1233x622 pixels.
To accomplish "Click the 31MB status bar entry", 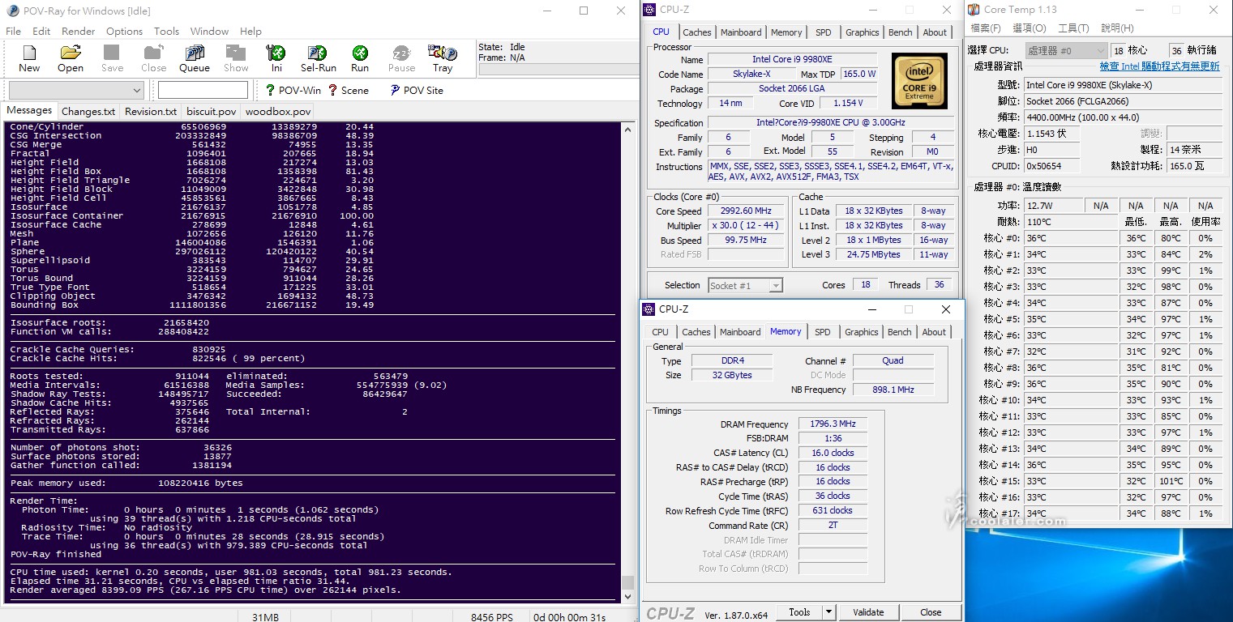I will tap(266, 617).
